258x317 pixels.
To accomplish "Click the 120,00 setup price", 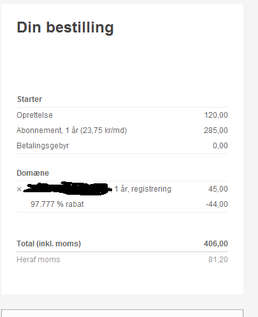I will click(216, 115).
